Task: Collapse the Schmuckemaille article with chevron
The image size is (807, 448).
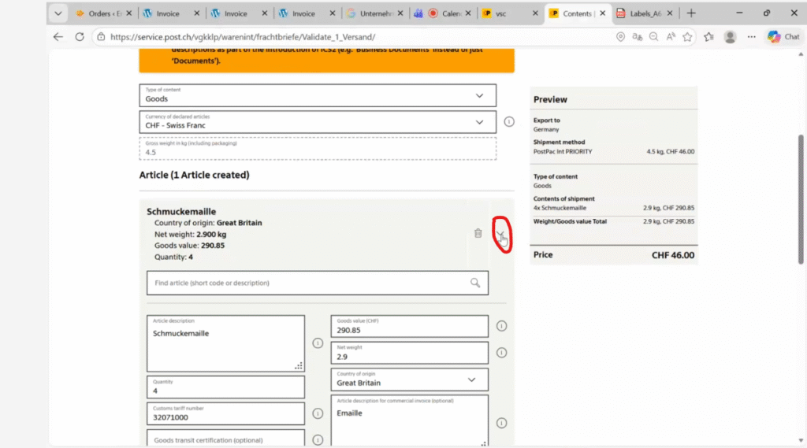Action: (x=500, y=234)
